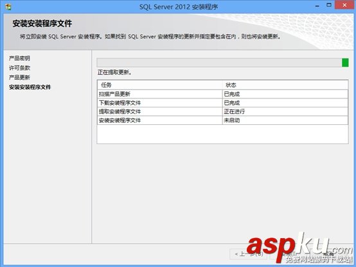This screenshot has height=267, width=356.
Task: Click the 未启动 status cell
Action: tap(285, 120)
